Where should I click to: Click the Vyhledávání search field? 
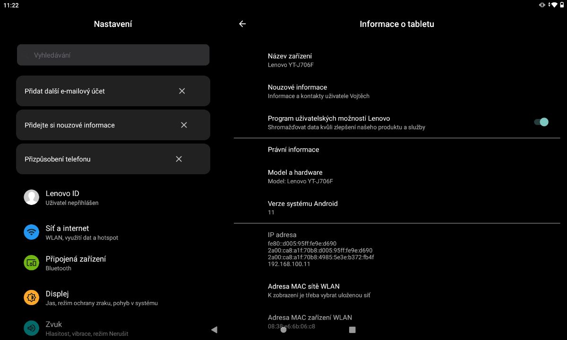coord(113,55)
